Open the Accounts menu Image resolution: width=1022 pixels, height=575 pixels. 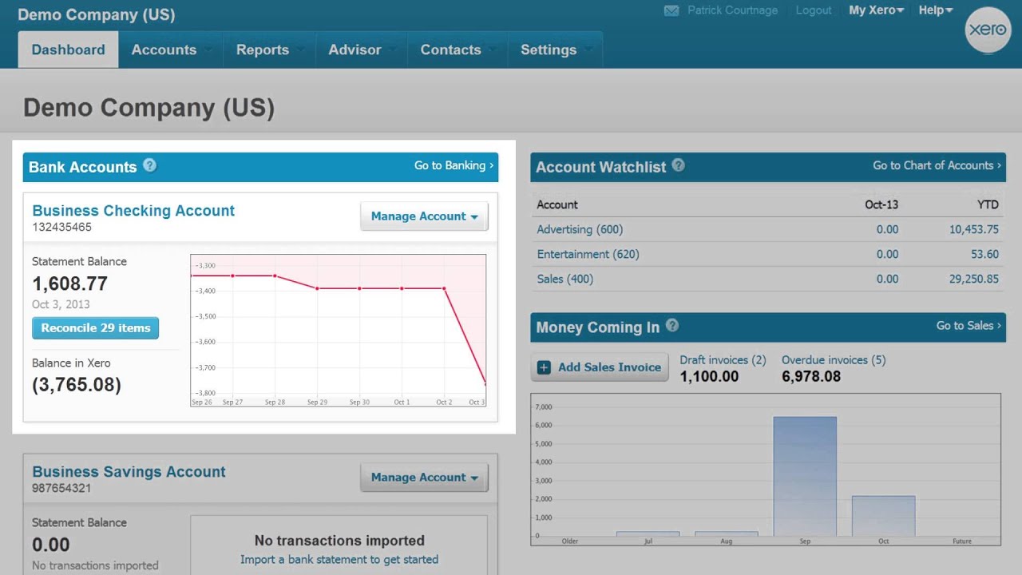pyautogui.click(x=171, y=50)
